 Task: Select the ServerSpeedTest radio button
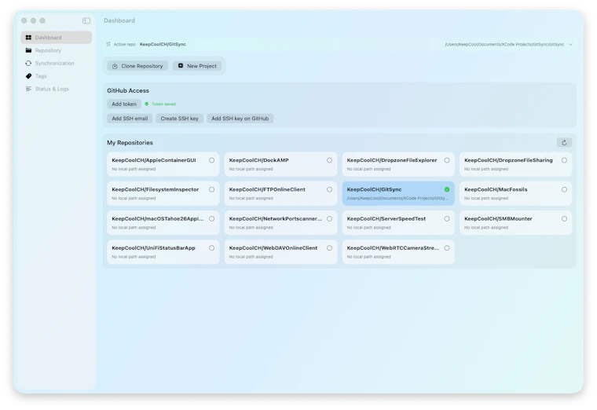point(447,219)
